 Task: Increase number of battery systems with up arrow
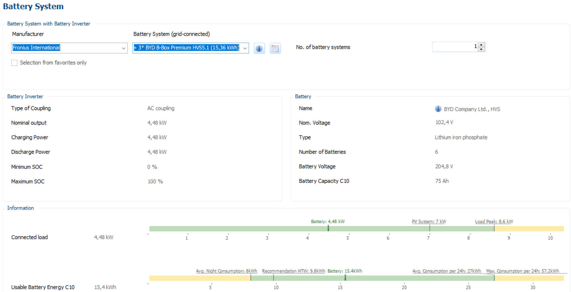coord(481,45)
